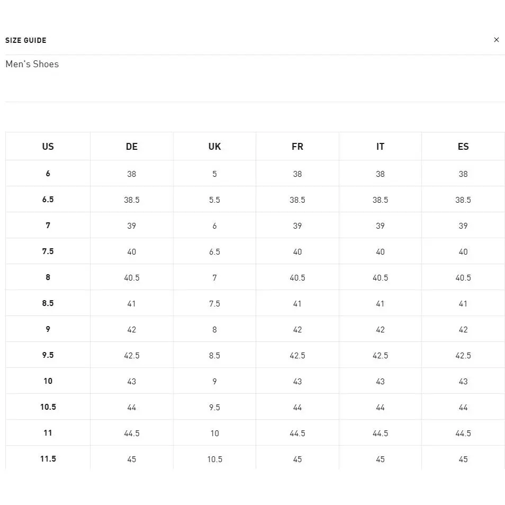Click FR value 39 in US 7 row
This screenshot has height=505, width=505.
(297, 226)
